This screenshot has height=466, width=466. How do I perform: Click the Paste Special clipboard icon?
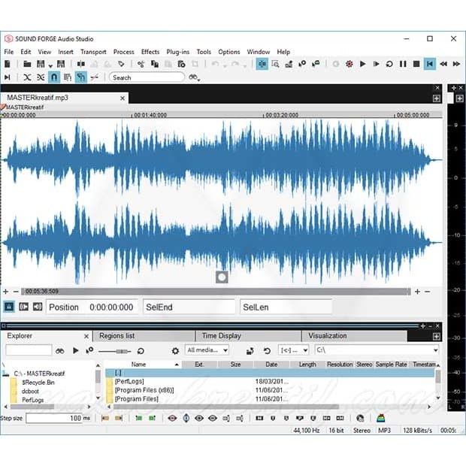pos(181,64)
